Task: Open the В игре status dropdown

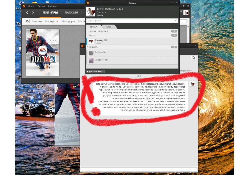Action: coord(101,12)
